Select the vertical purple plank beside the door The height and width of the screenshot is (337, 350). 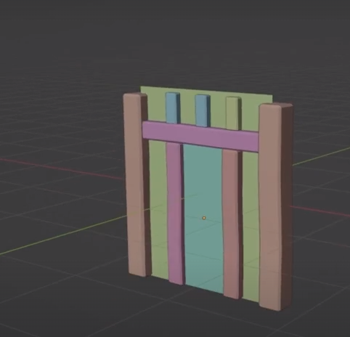pos(175,213)
